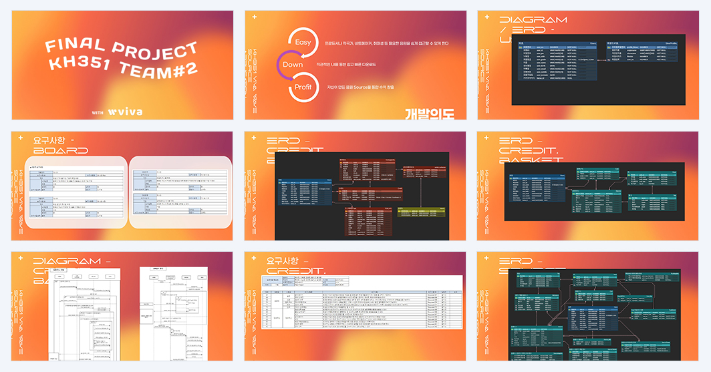Click the right-hand profile table in the DIAGRAM / ERD slide
Viewport: 711px width, 372px height.
tap(642, 51)
